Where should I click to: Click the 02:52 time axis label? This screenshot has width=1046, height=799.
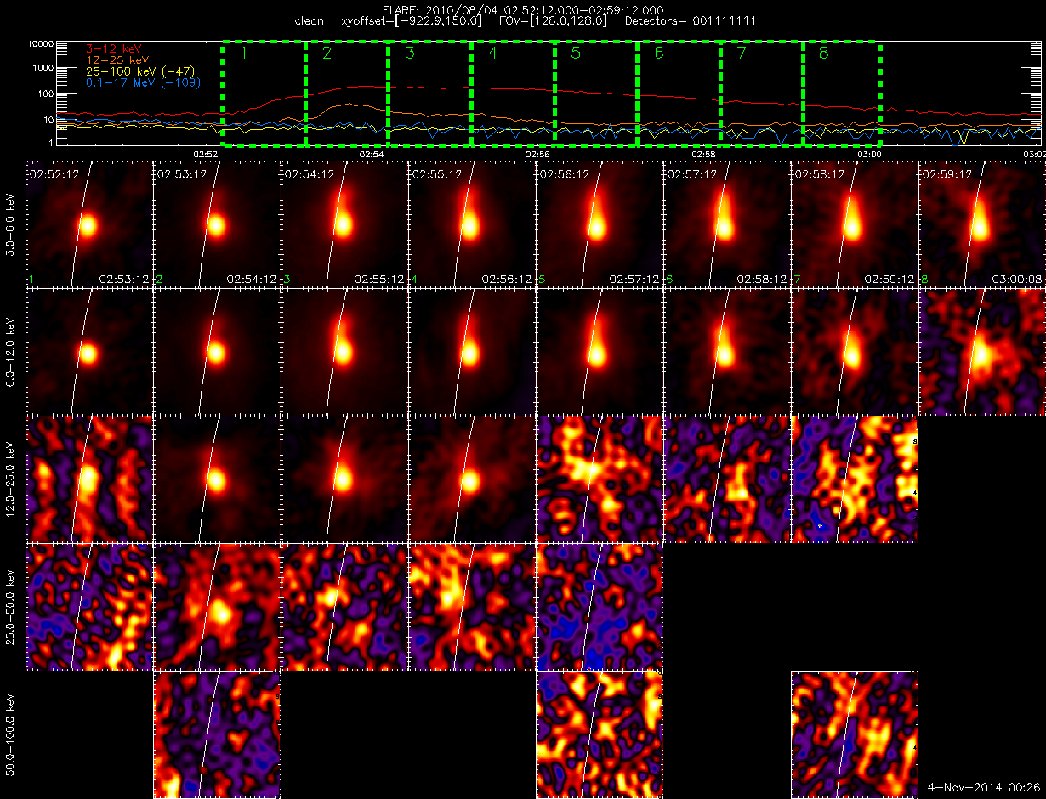point(207,155)
